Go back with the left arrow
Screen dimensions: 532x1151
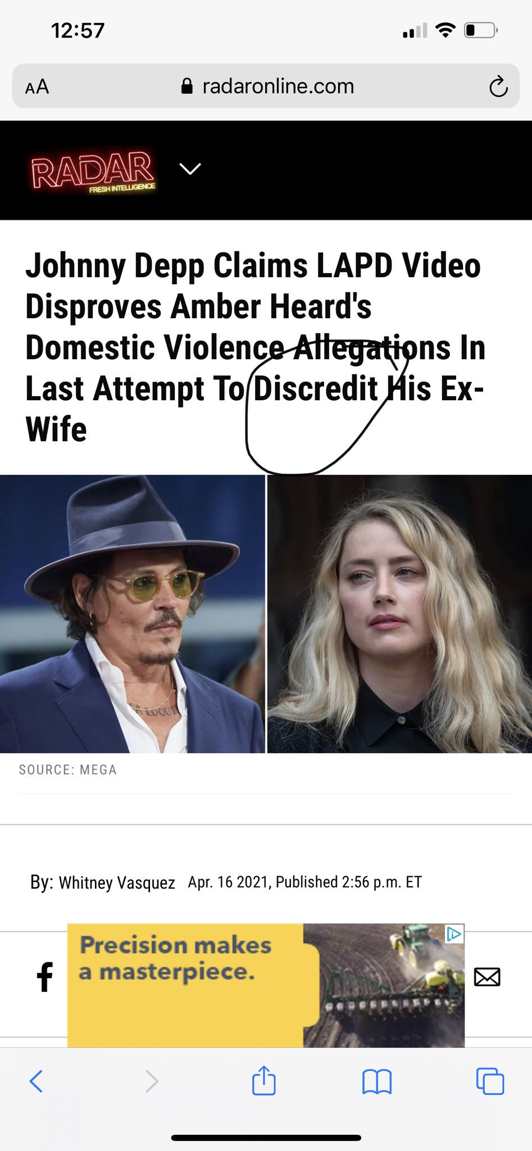[x=36, y=1081]
